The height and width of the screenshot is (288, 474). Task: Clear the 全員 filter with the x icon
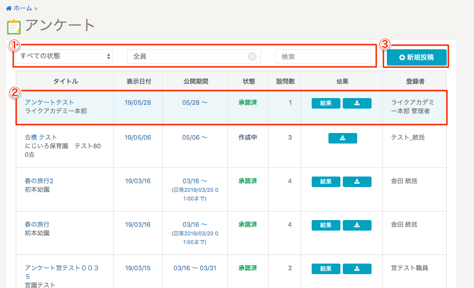(x=252, y=56)
